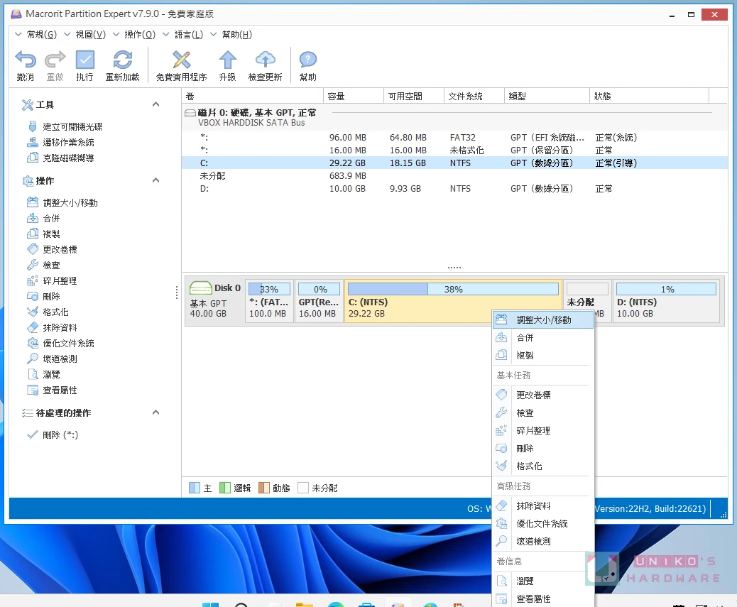Choose 瀏覽 in the context menu
Screen dimensions: 737x607
543,581
